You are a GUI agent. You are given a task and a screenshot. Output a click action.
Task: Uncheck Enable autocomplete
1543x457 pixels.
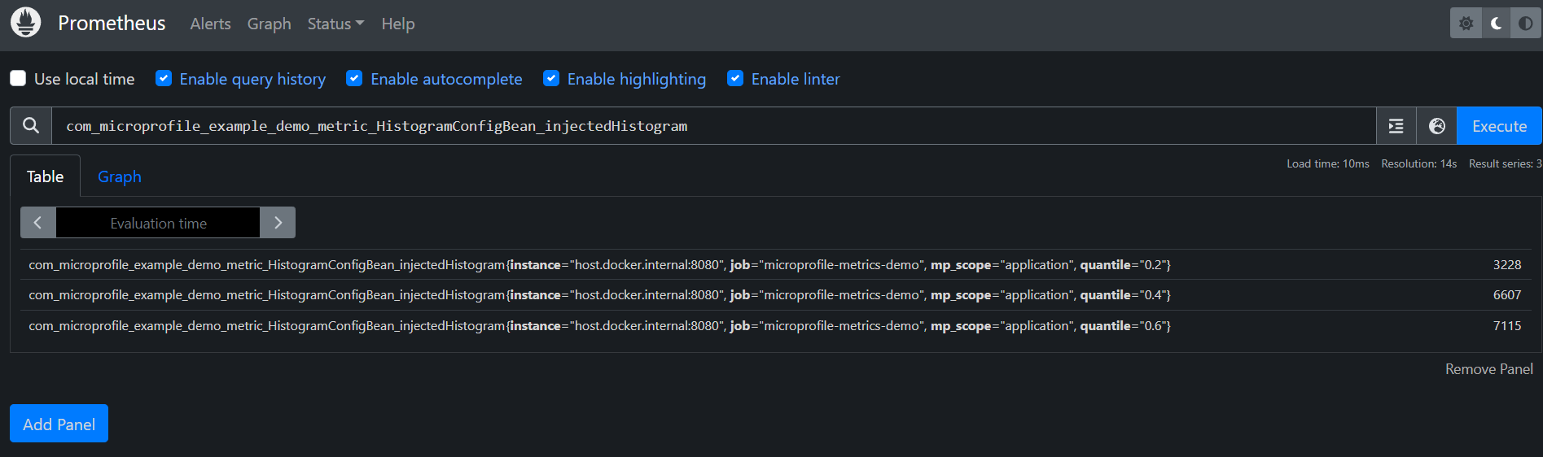pos(354,79)
